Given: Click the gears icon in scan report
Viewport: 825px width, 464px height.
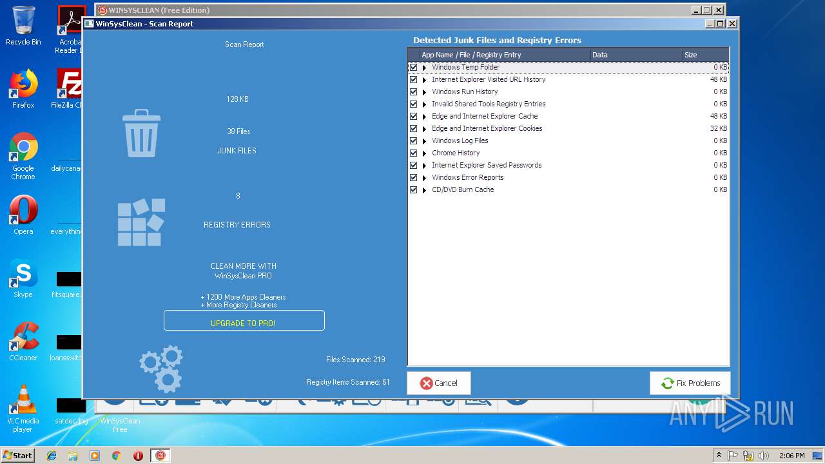Looking at the screenshot, I should 161,369.
